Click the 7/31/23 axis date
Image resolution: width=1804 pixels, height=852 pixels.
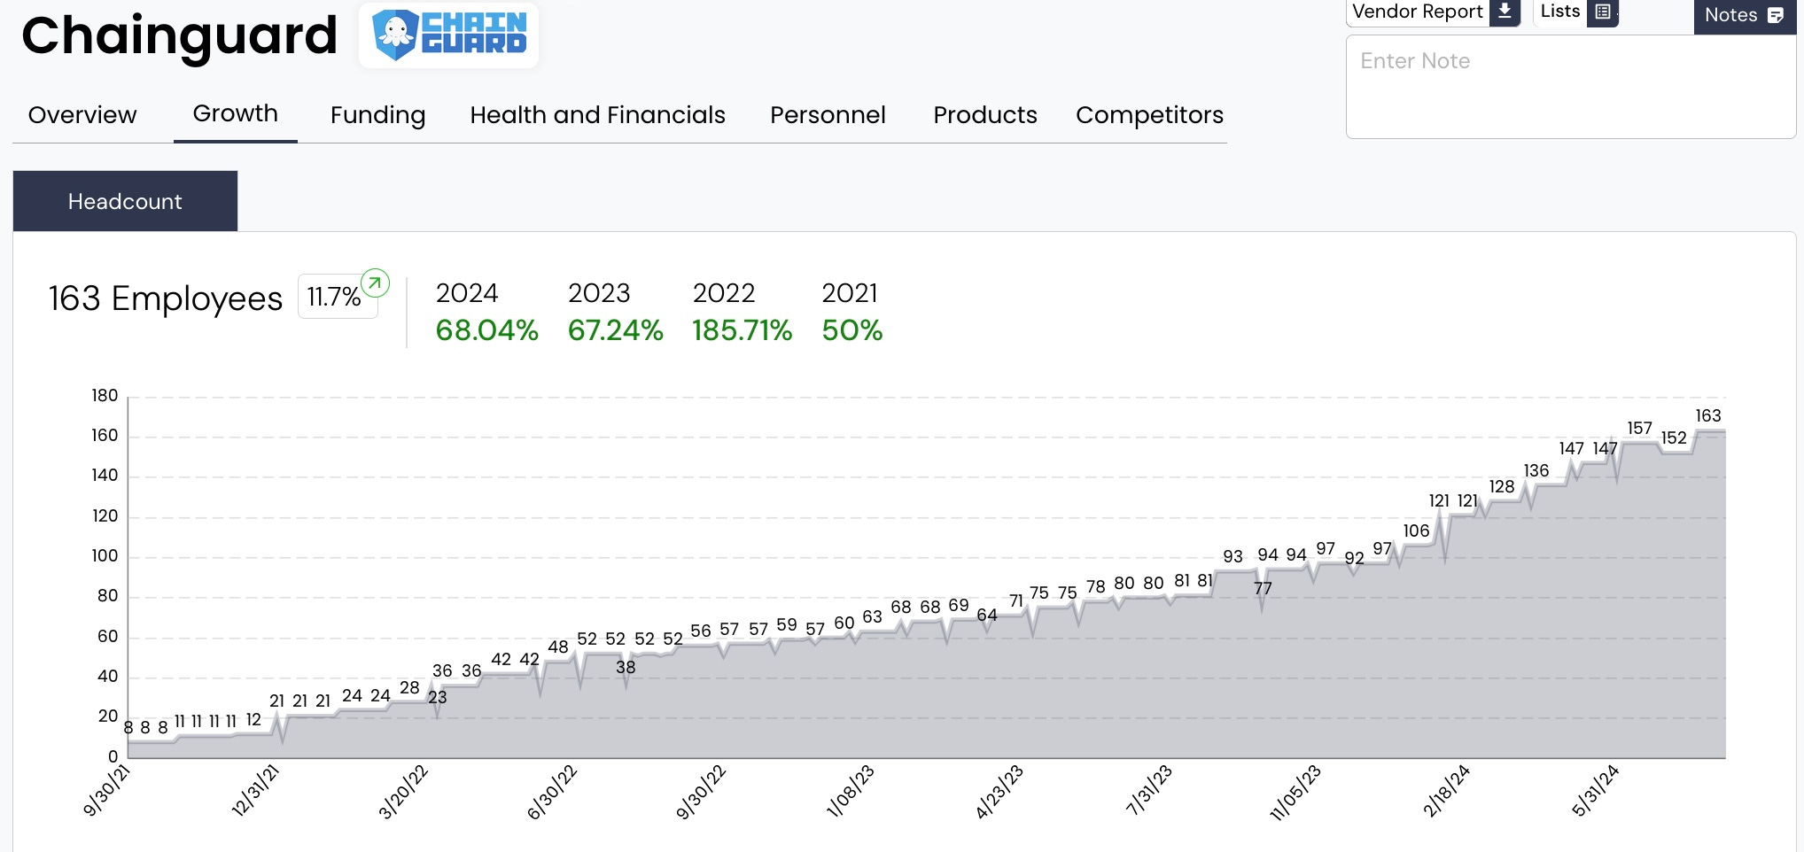point(1148,790)
